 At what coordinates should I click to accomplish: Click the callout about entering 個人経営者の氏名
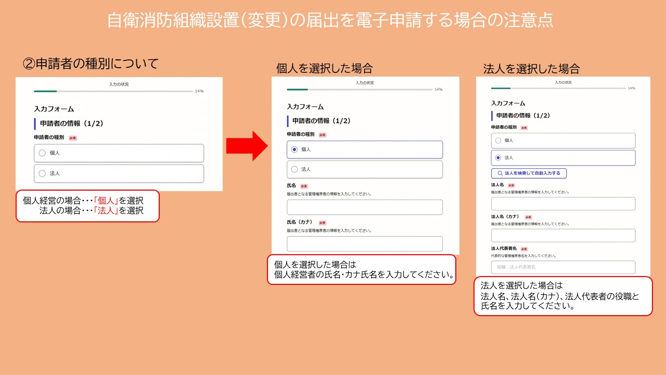(361, 269)
